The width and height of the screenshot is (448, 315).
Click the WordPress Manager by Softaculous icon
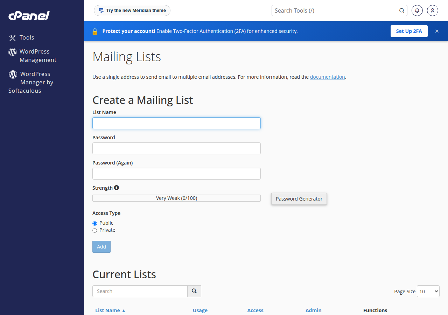pyautogui.click(x=13, y=74)
